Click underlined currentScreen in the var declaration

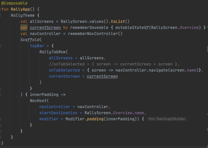coord(45,28)
